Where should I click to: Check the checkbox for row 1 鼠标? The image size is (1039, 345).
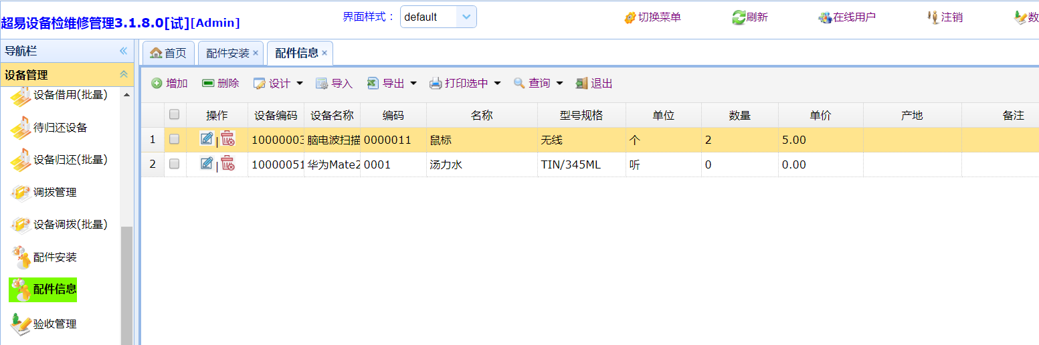(174, 139)
